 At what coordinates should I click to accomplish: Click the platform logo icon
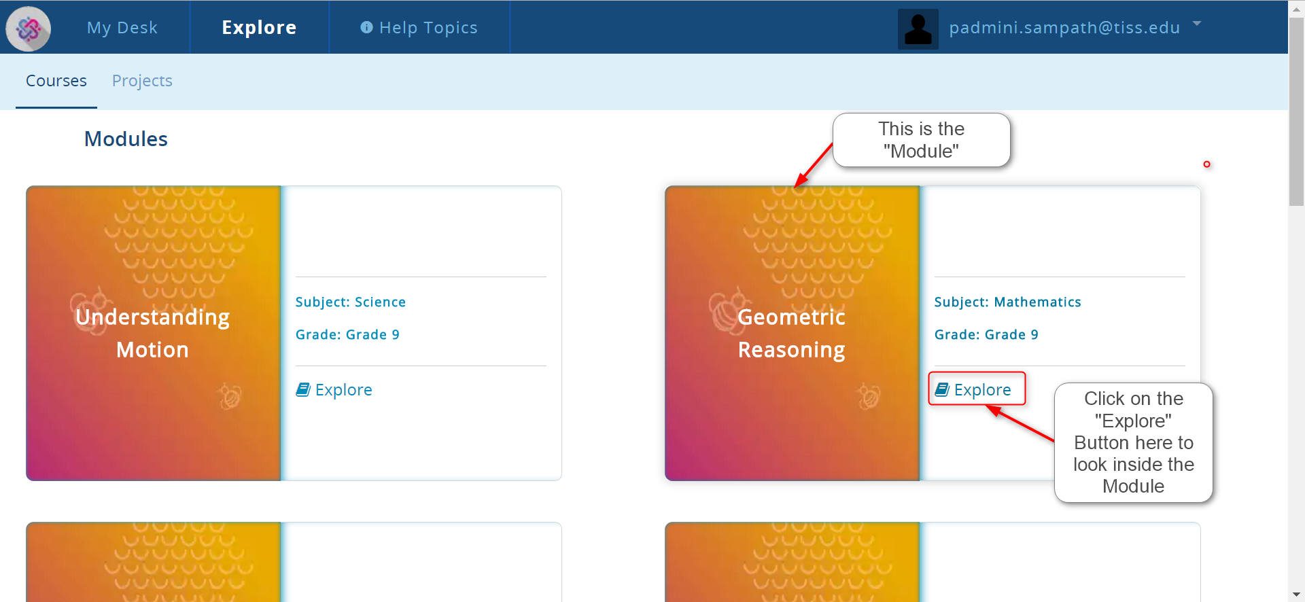(x=29, y=29)
